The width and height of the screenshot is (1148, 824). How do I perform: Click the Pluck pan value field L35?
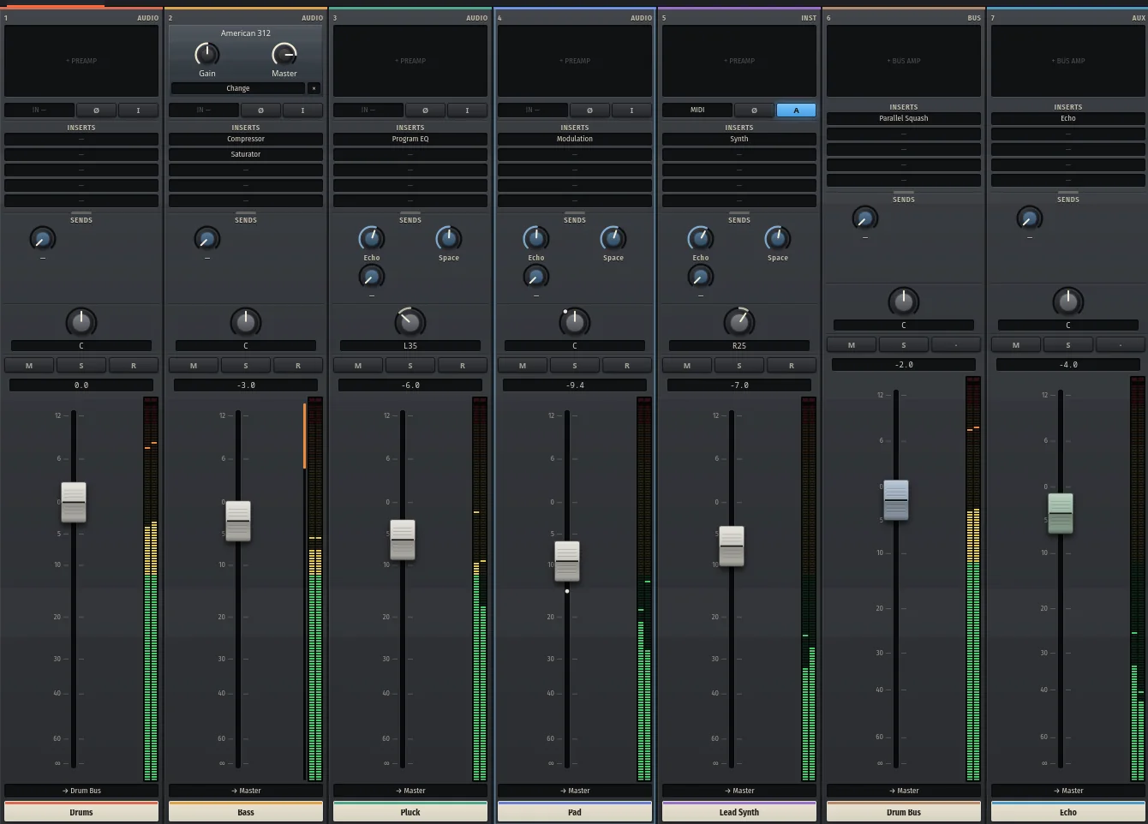click(410, 346)
